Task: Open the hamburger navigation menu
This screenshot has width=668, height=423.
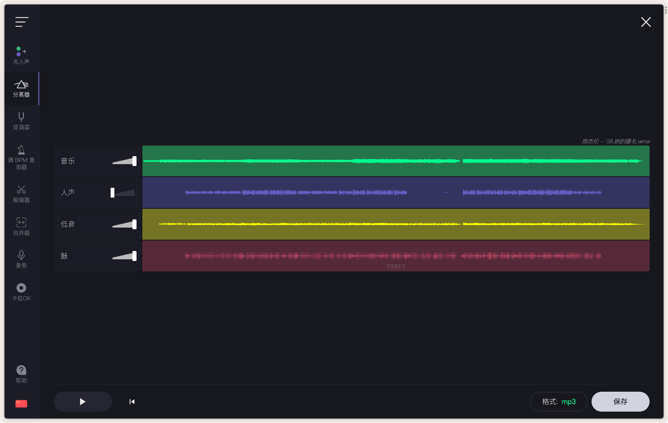Action: [x=21, y=22]
